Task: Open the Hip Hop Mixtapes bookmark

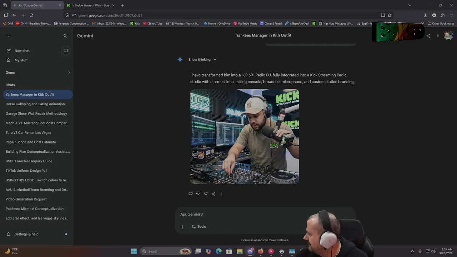Action: (336, 24)
